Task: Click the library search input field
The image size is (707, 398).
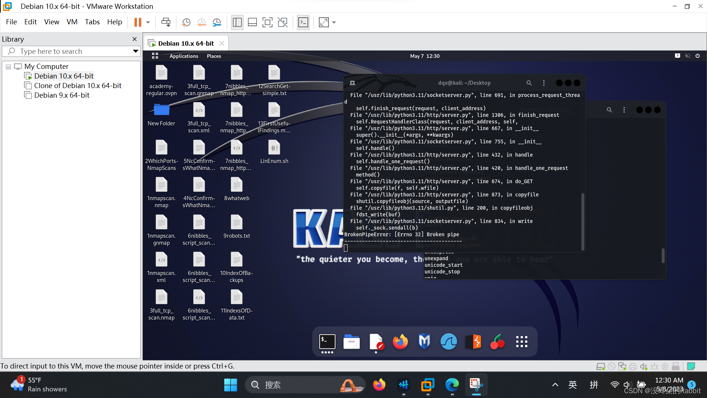Action: [x=72, y=51]
